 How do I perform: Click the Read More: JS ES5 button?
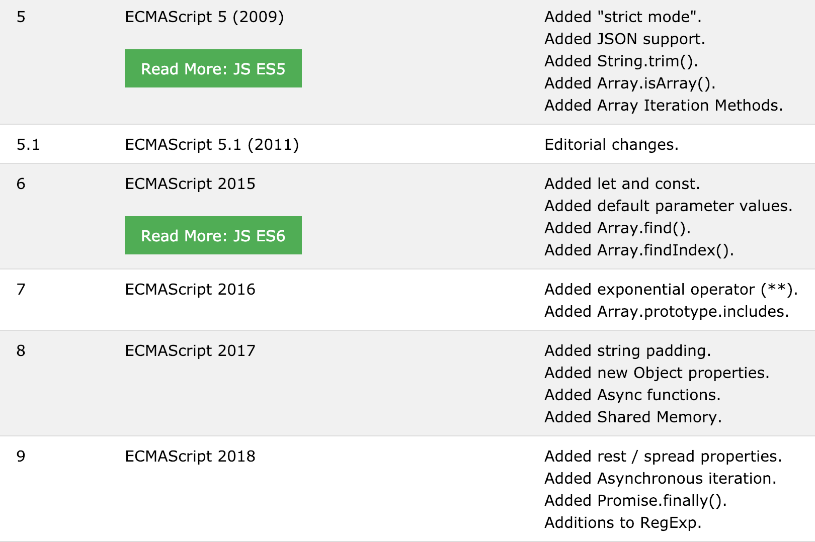213,68
